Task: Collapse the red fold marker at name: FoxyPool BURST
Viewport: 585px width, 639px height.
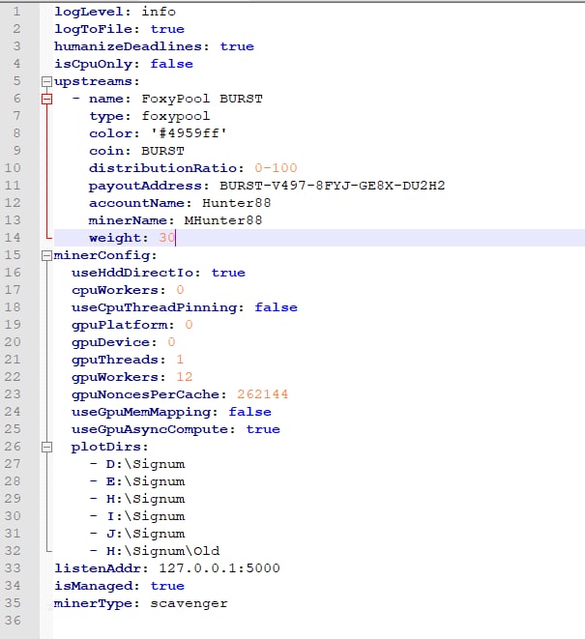Action: tap(46, 99)
